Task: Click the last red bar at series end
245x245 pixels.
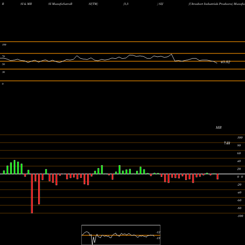Action: [x=218, y=177]
